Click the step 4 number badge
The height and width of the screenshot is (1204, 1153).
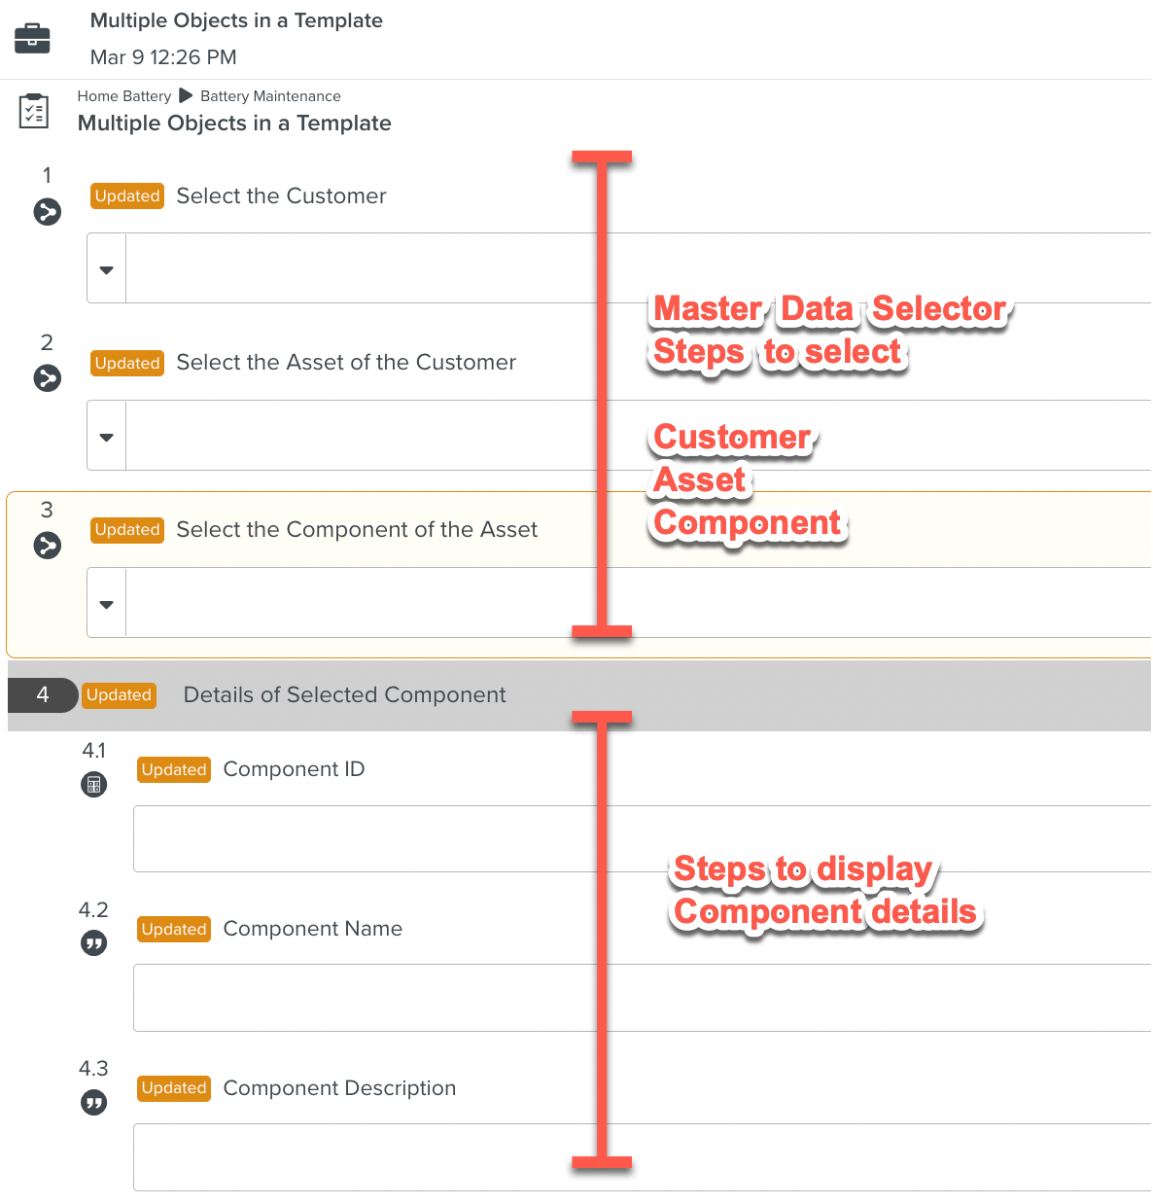point(43,694)
